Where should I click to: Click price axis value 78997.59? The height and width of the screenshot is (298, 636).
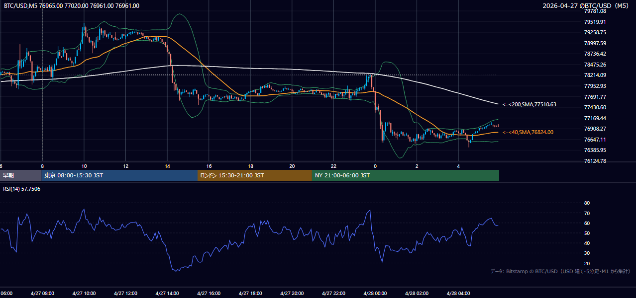coord(595,43)
